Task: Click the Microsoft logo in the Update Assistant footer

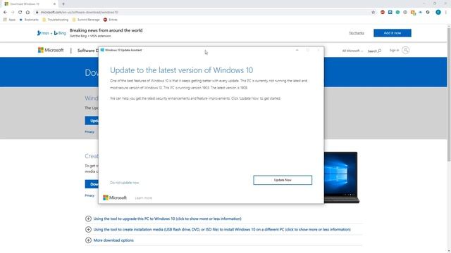Action: [x=115, y=197]
